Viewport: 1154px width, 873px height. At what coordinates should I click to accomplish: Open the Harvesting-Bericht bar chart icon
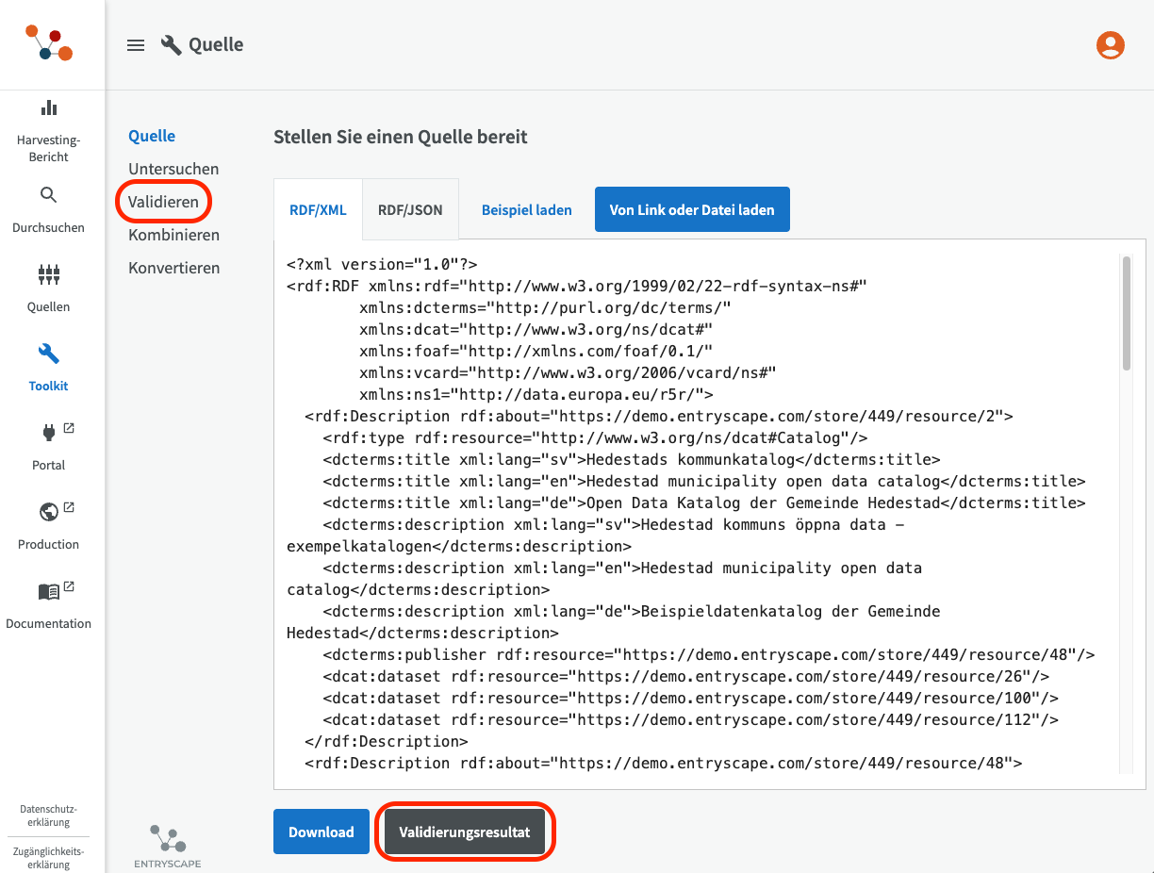pyautogui.click(x=48, y=107)
